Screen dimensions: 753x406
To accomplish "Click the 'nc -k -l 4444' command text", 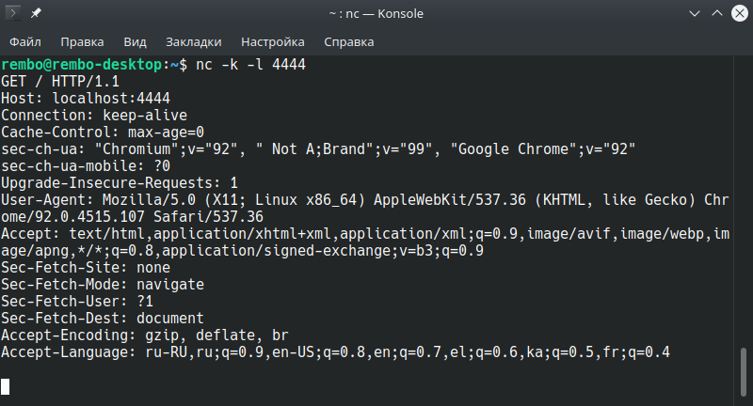I will click(250, 65).
